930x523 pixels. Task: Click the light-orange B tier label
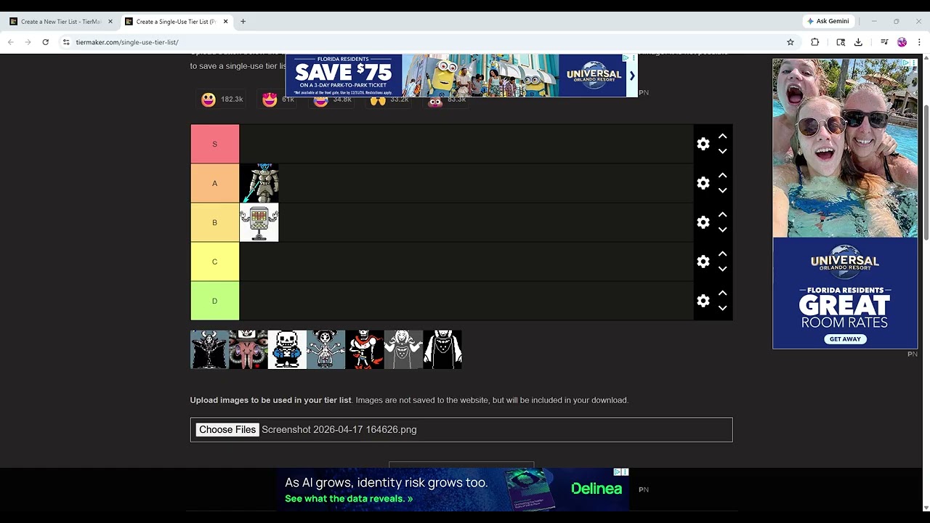pos(214,222)
